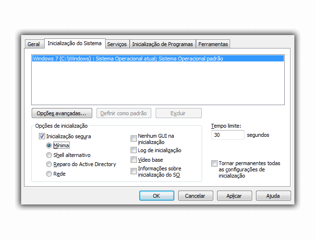Screen dimensions: 316x240
Task: Select the Ferramentas tab
Action: pyautogui.click(x=213, y=44)
